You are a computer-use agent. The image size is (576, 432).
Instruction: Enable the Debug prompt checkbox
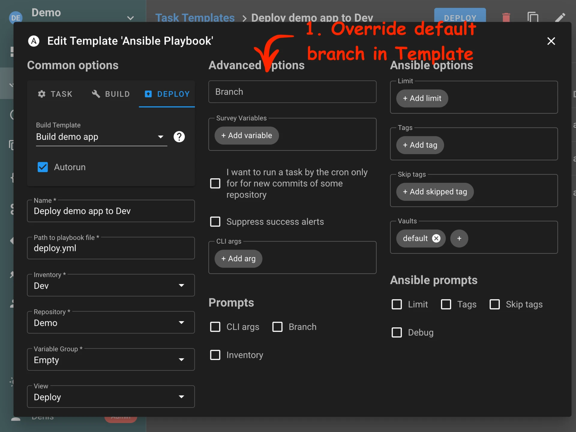(x=397, y=332)
